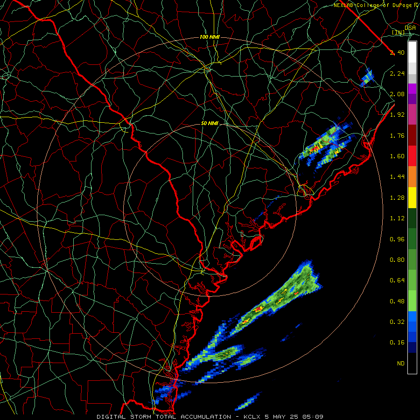Click the '0.48' legend value

(397, 301)
